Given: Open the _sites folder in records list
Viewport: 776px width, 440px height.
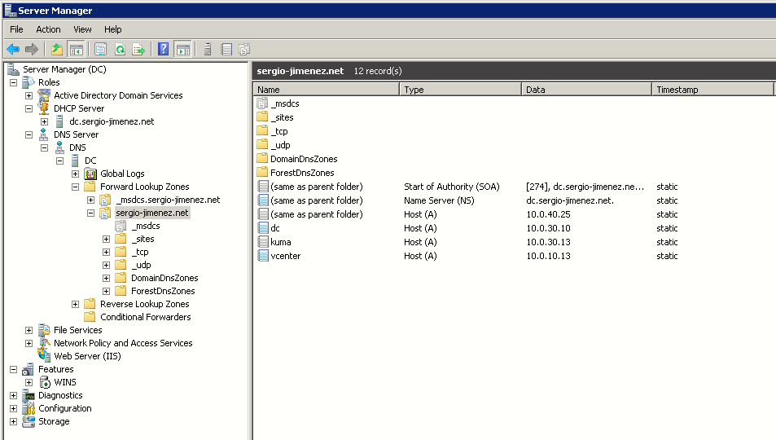Looking at the screenshot, I should [282, 117].
